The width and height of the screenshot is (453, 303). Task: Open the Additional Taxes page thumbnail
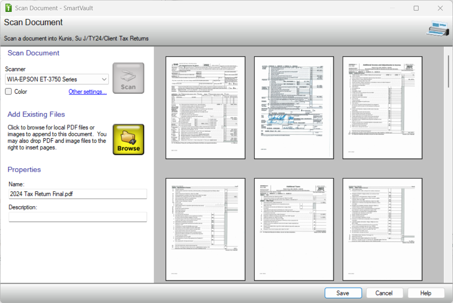293,229
